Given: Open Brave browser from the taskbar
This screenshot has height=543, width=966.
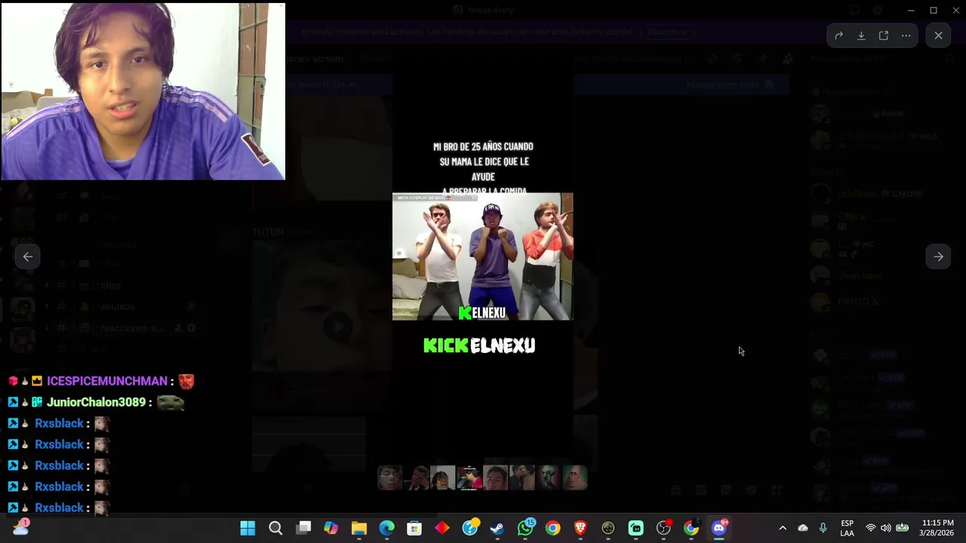Looking at the screenshot, I should (x=580, y=528).
